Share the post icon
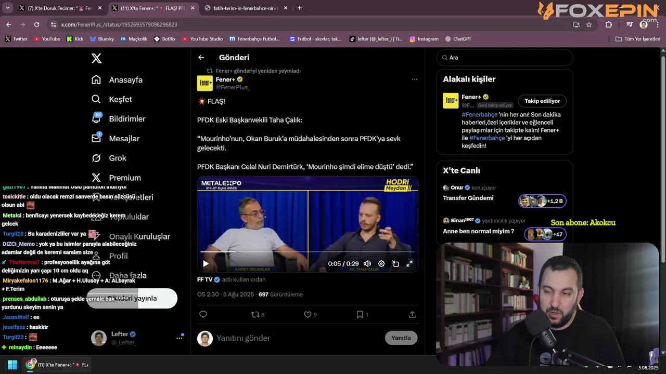Image resolution: width=666 pixels, height=374 pixels. click(x=412, y=314)
